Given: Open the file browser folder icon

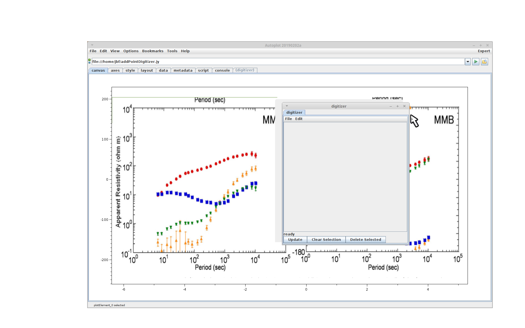Looking at the screenshot, I should click(484, 62).
